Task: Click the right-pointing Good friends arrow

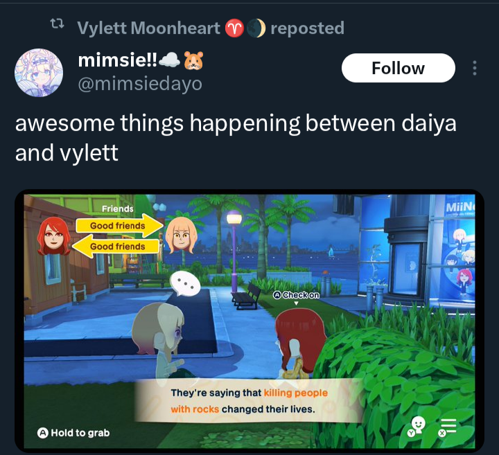Action: [x=120, y=226]
